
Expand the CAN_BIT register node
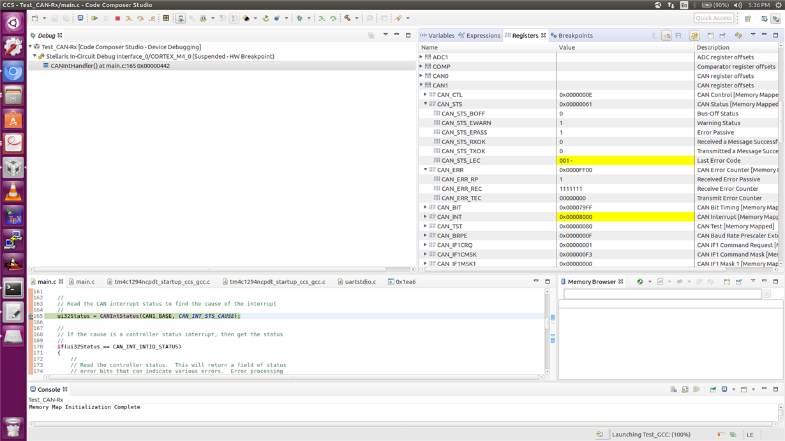(x=426, y=207)
